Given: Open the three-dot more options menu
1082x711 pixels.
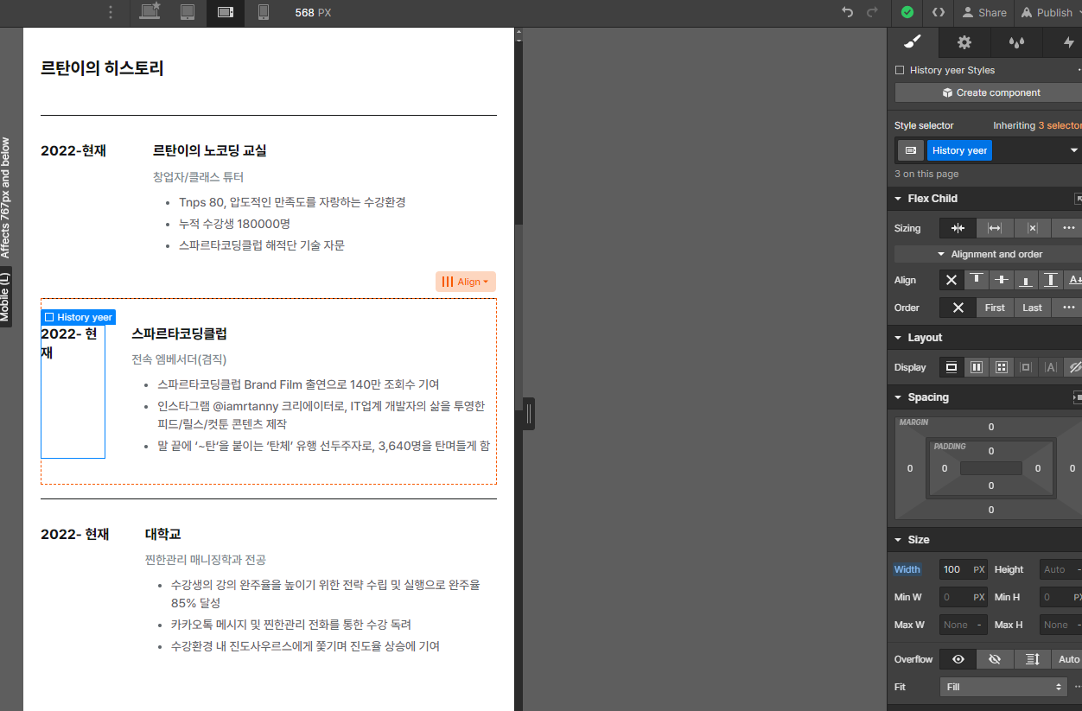Looking at the screenshot, I should (x=111, y=12).
